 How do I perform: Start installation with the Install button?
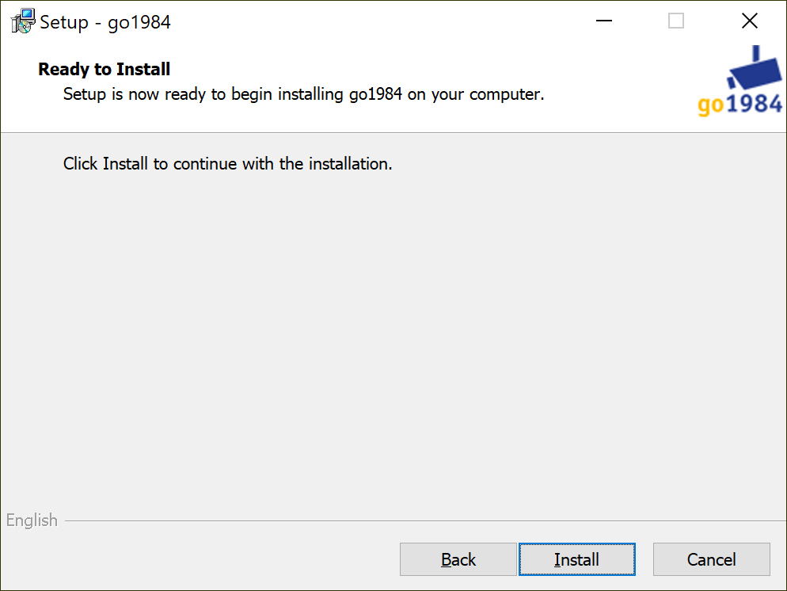point(576,559)
